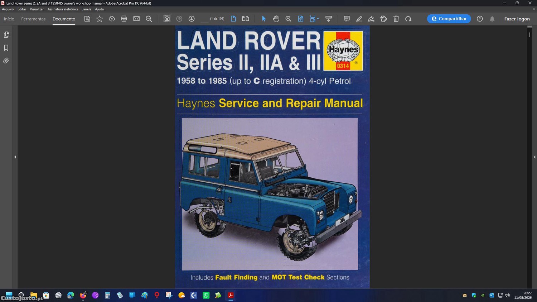The width and height of the screenshot is (537, 302).
Task: Fit the page to the window
Action: (301, 19)
